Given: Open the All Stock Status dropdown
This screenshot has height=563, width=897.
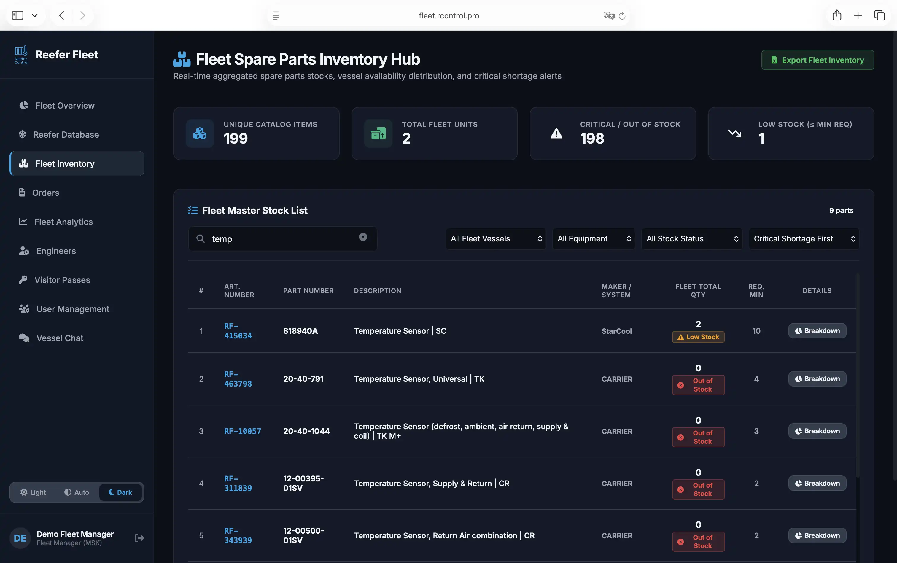Looking at the screenshot, I should 691,239.
